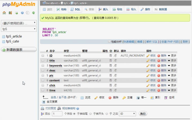Click the pencil edit icon for ID row

[148, 56]
